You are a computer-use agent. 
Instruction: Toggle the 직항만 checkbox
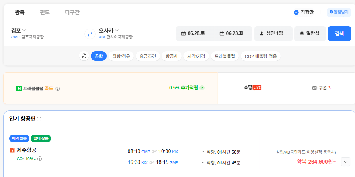pyautogui.click(x=296, y=12)
